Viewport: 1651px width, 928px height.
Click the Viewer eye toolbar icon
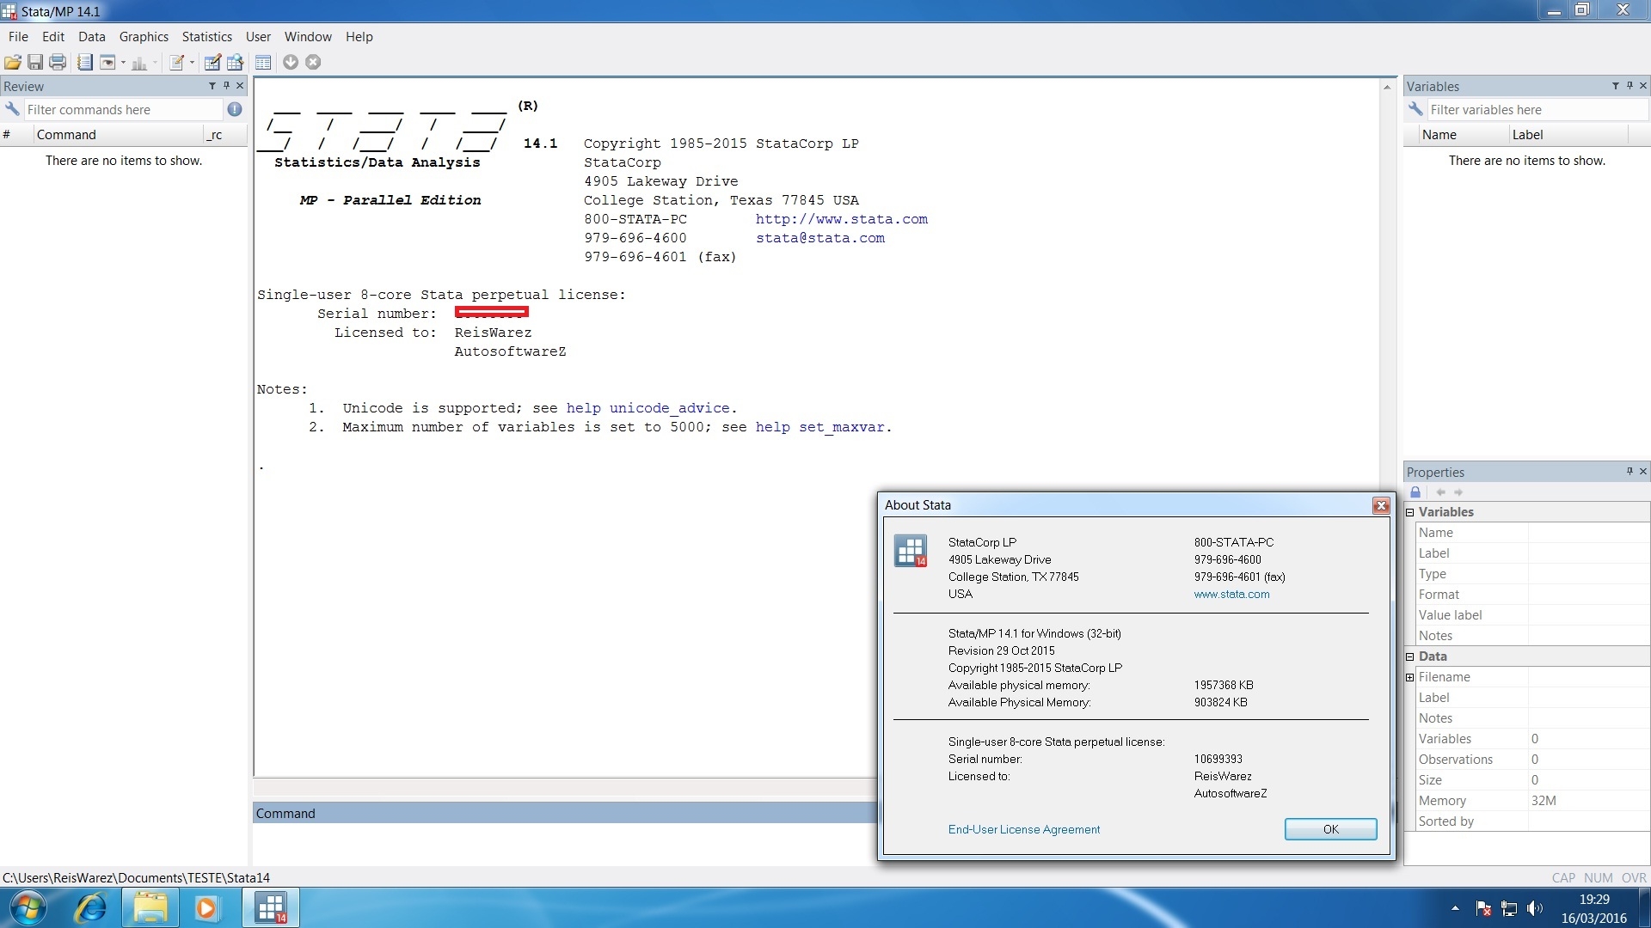coord(107,62)
